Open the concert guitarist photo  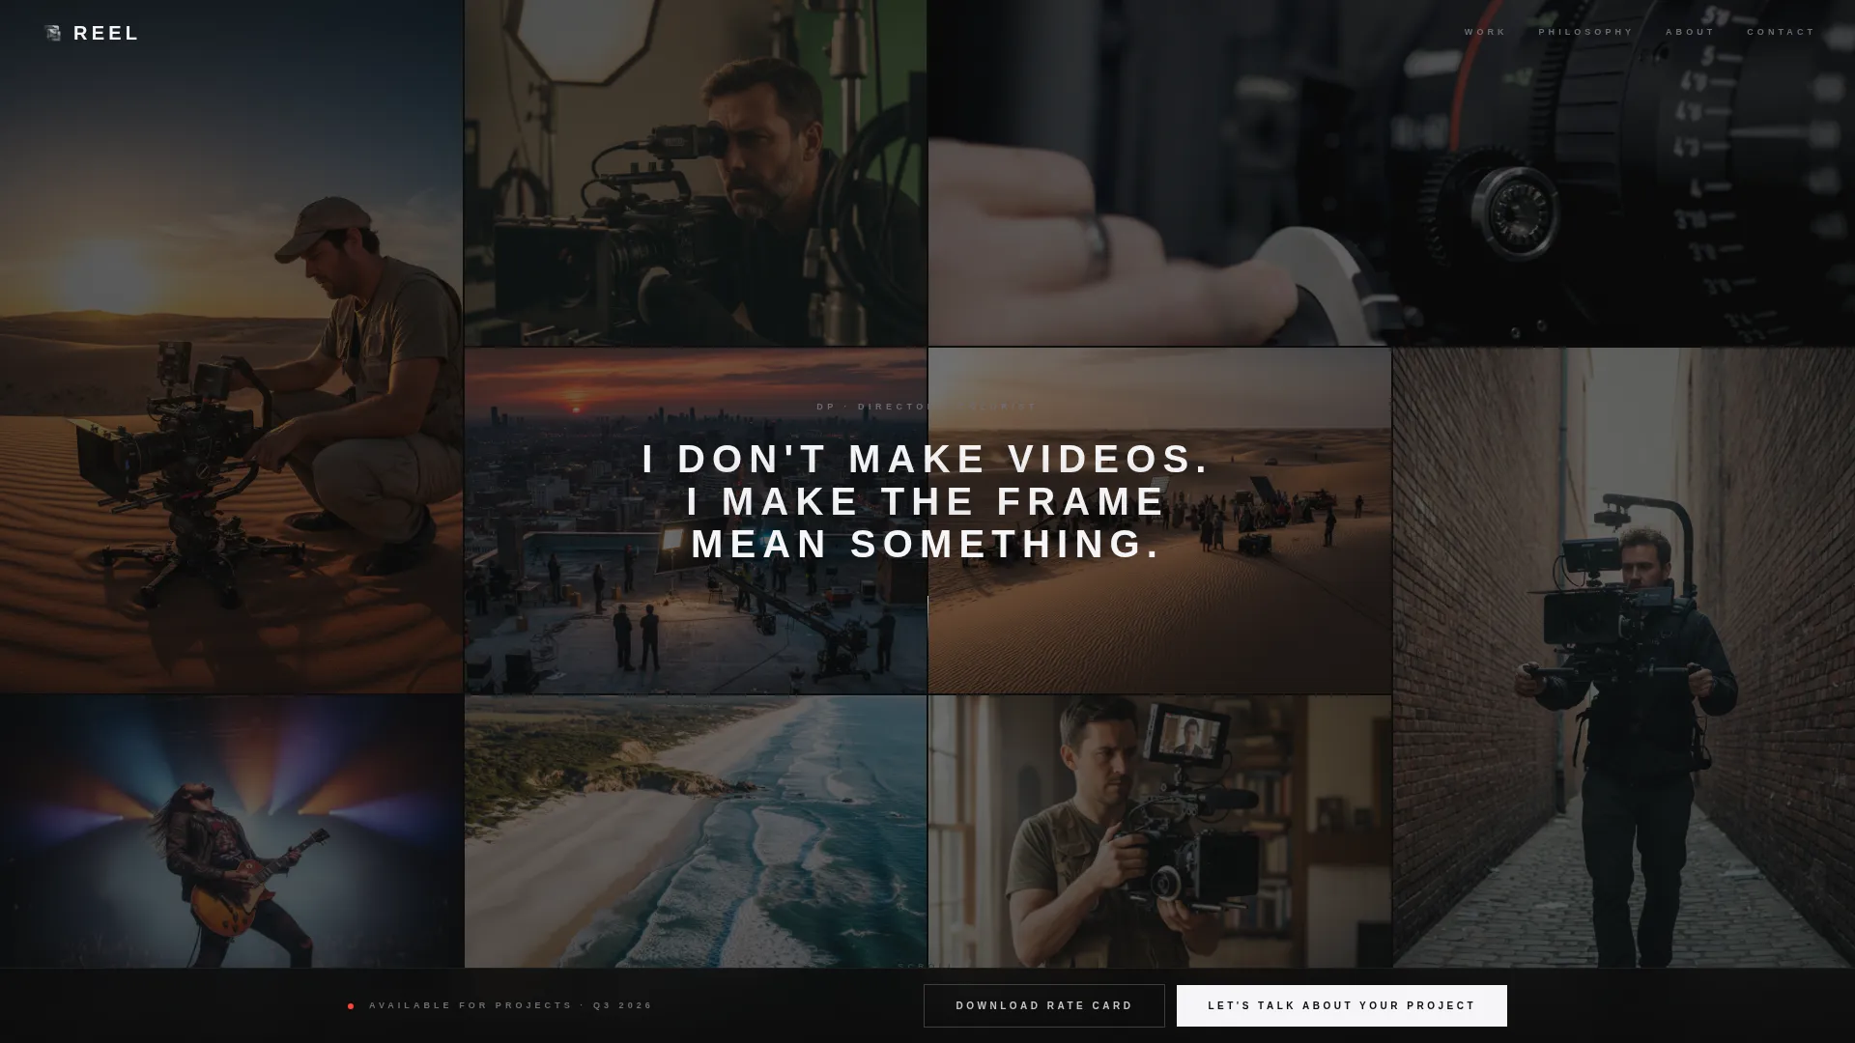pos(231,832)
